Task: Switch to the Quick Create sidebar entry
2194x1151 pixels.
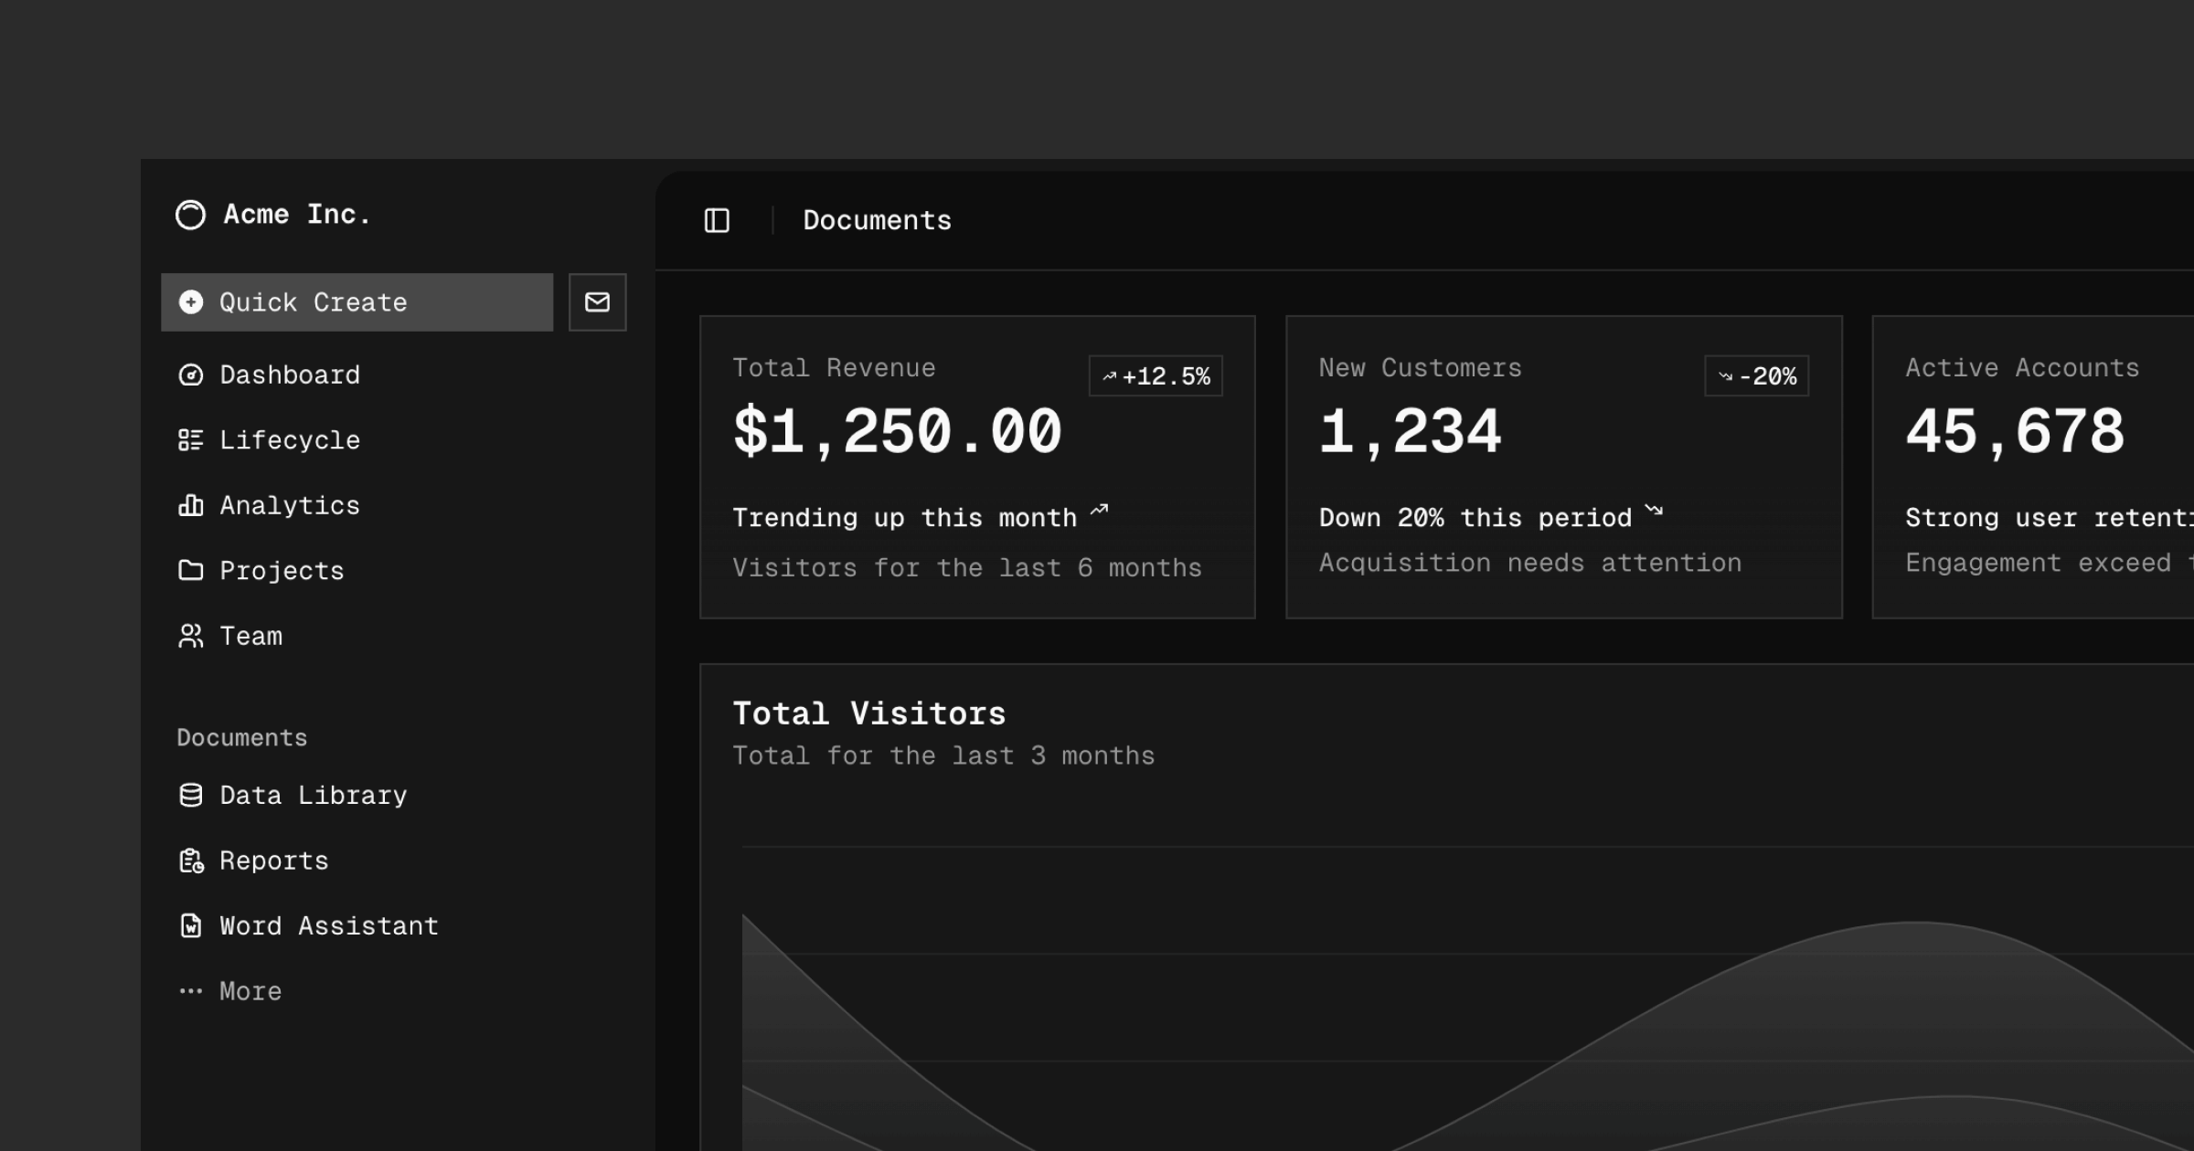Action: [x=313, y=301]
